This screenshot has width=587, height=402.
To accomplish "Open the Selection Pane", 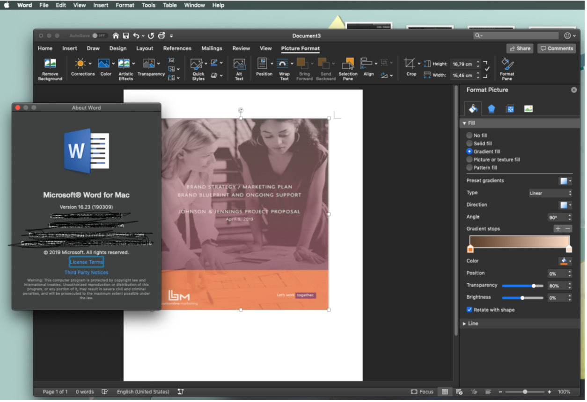I will pos(348,65).
